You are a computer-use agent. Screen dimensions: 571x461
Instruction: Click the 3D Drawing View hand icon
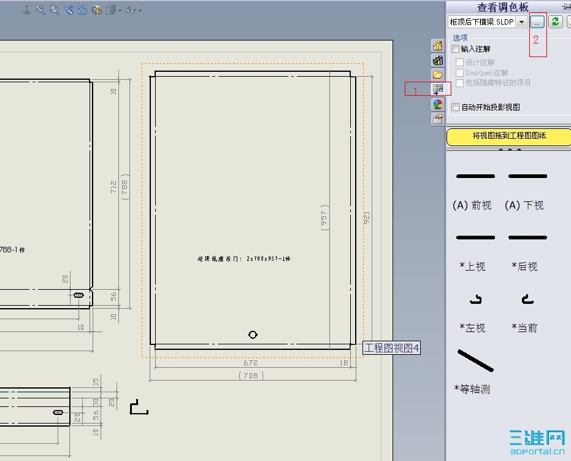[96, 10]
